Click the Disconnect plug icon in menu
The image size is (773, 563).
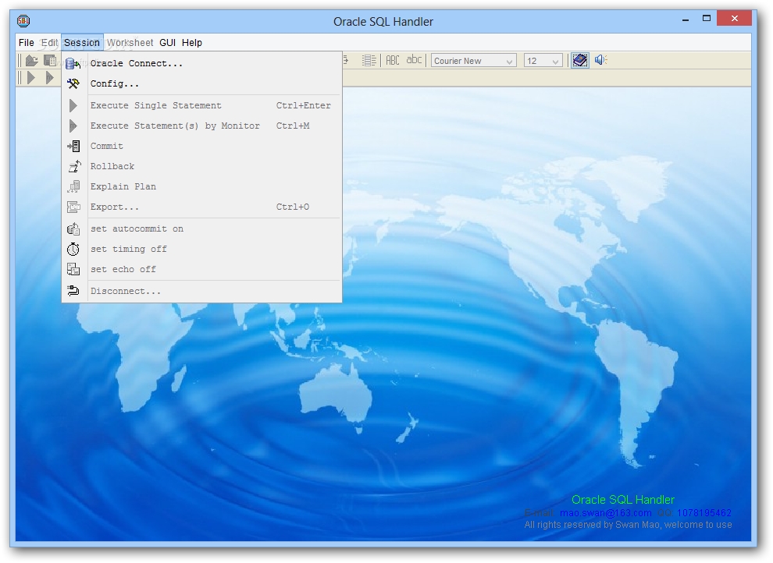click(73, 291)
